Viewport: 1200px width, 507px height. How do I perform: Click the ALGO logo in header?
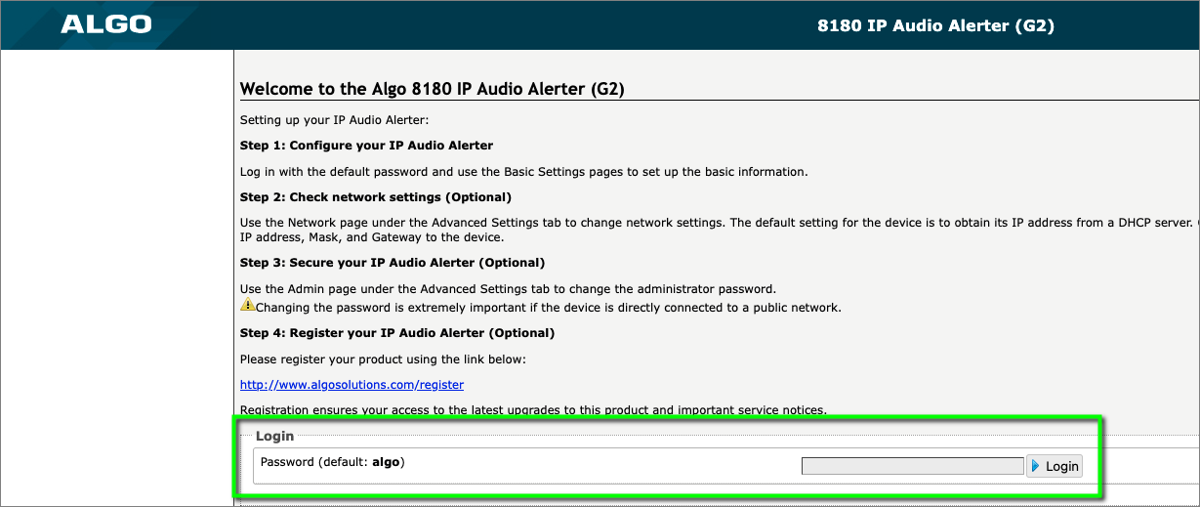[x=106, y=23]
